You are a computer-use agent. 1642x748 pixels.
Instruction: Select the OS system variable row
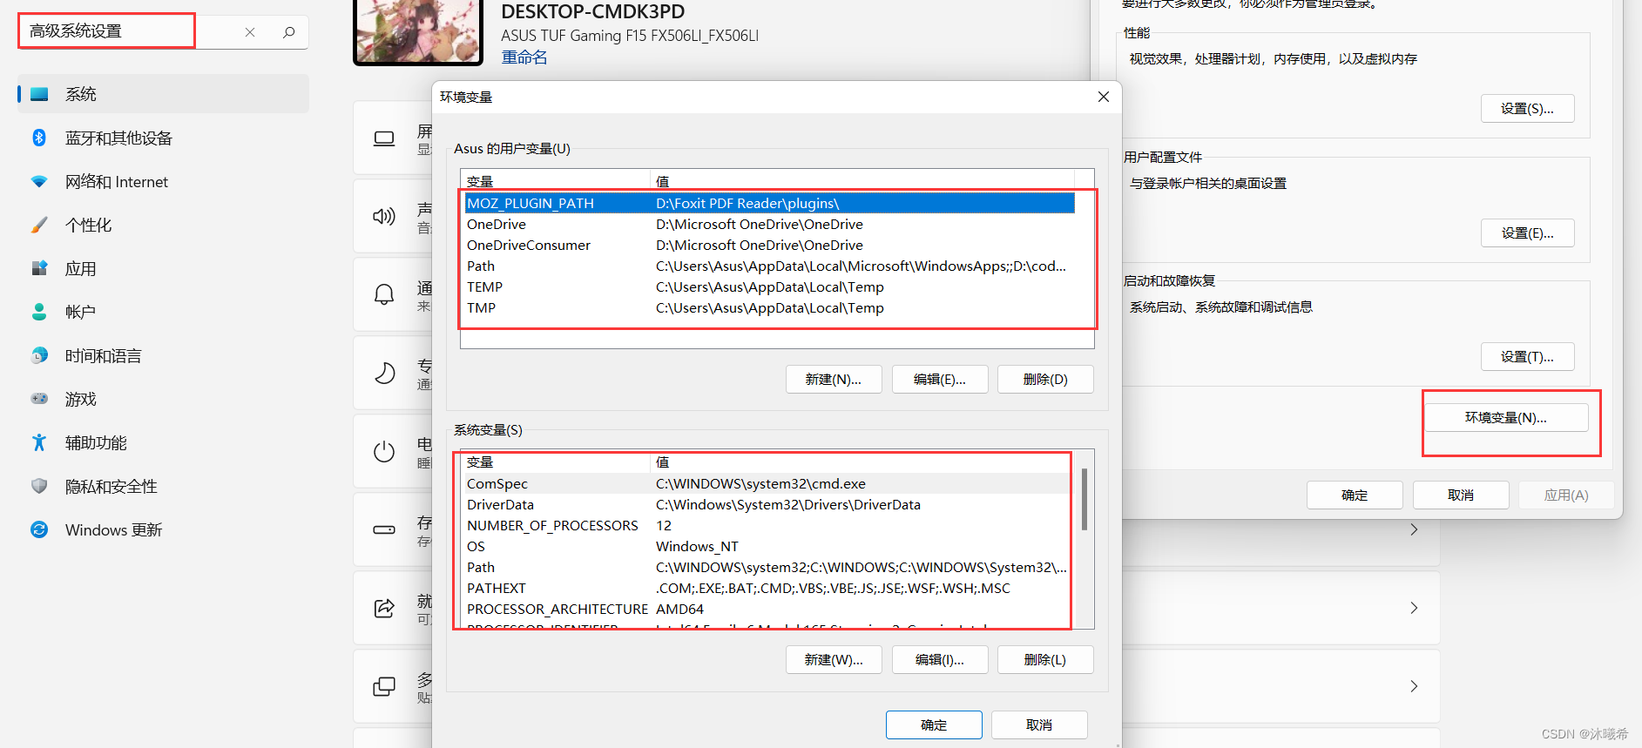tap(767, 547)
